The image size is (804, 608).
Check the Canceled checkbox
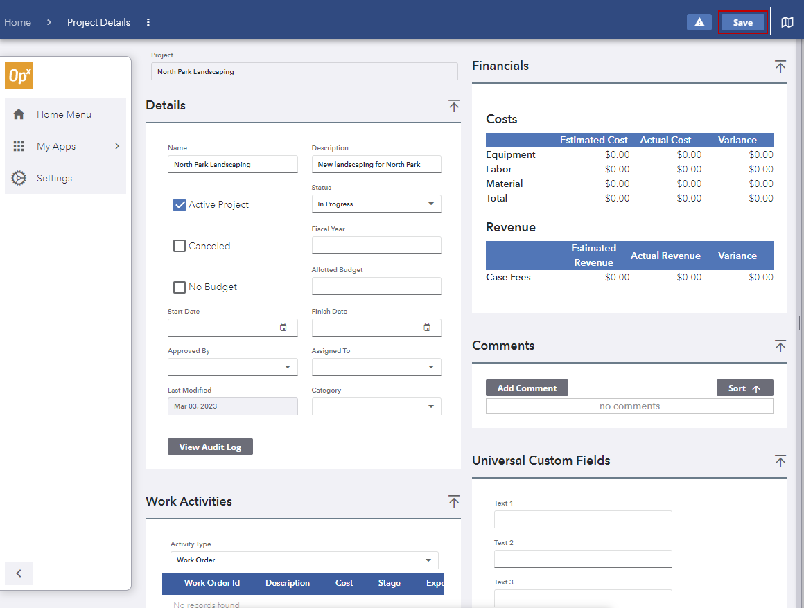pyautogui.click(x=180, y=246)
